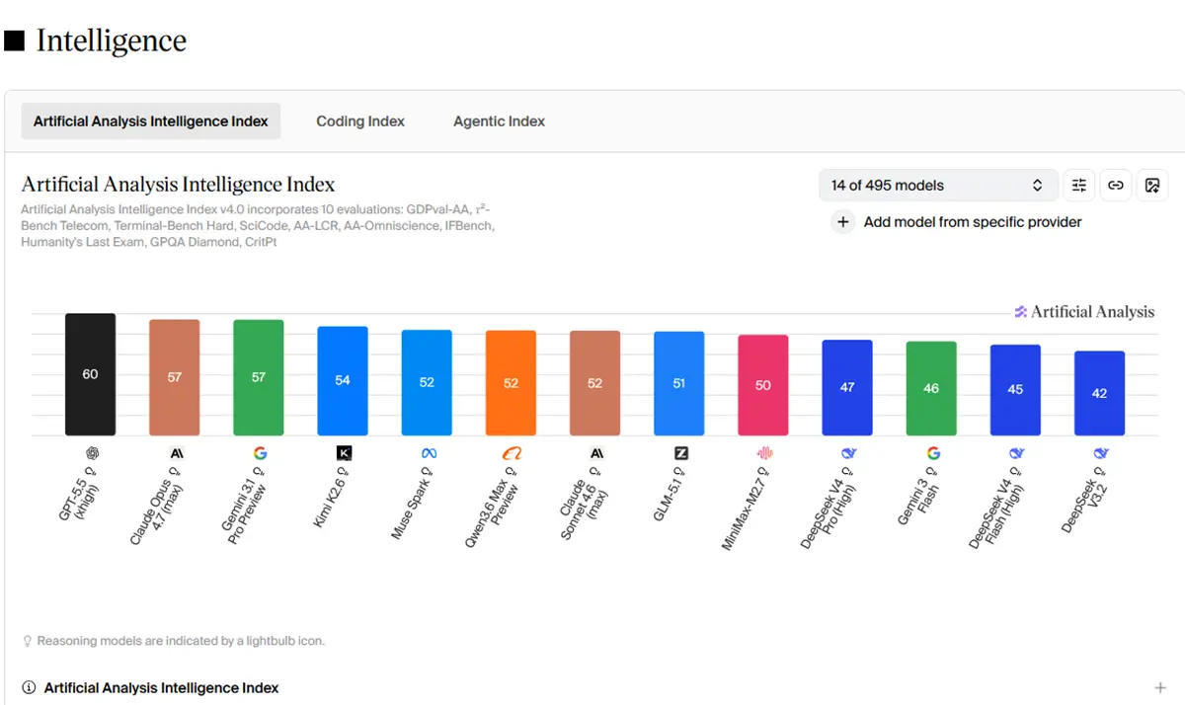Expand the Artificial Analysis Intelligence Index section
Image resolution: width=1185 pixels, height=705 pixels.
click(x=1160, y=687)
